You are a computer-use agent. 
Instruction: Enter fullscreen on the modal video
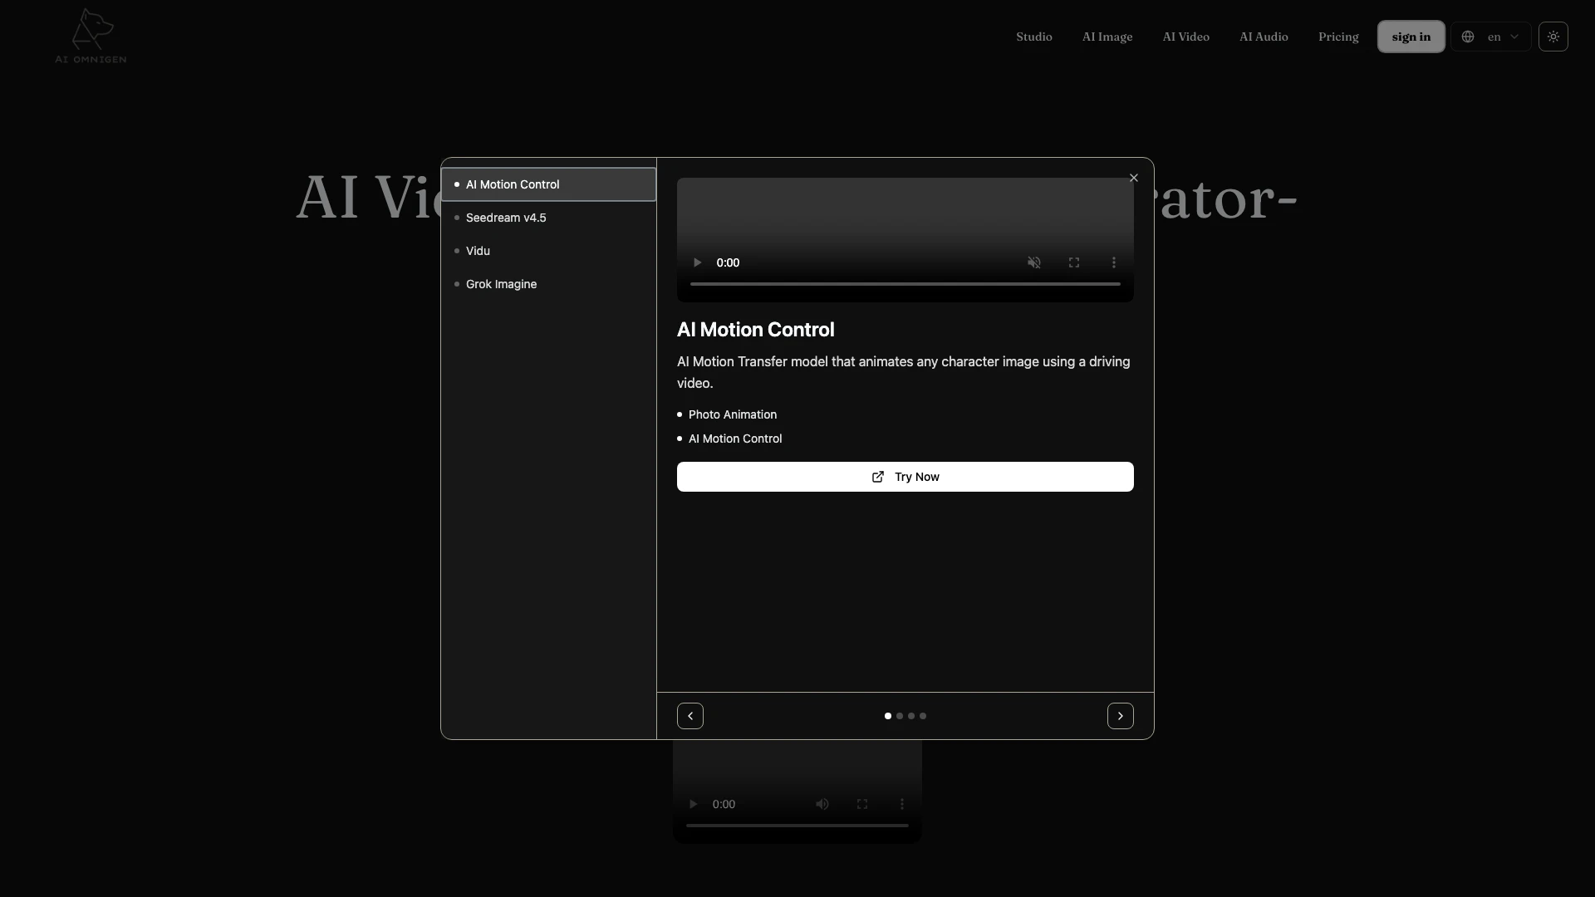click(x=1073, y=262)
